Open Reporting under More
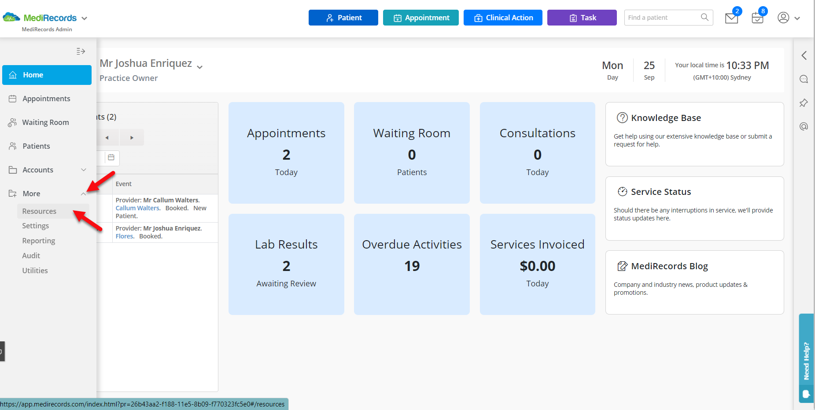The width and height of the screenshot is (815, 410). click(39, 241)
